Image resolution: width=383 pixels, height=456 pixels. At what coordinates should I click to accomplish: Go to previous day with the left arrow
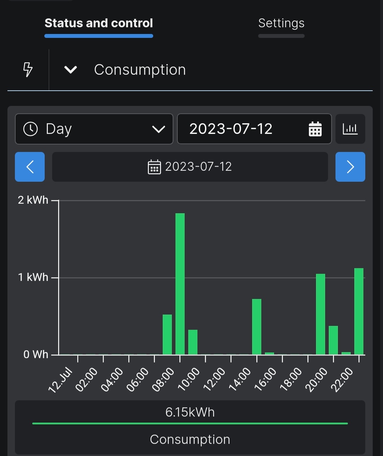[30, 167]
